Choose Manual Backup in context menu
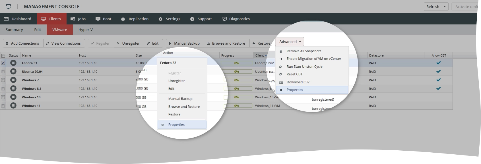 [182, 99]
